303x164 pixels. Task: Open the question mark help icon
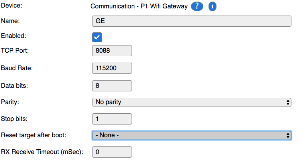197,6
